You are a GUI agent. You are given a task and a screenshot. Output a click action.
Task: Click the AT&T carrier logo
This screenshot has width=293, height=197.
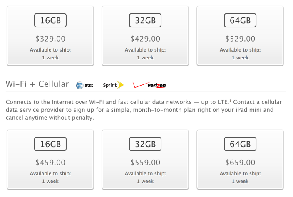[x=85, y=85]
